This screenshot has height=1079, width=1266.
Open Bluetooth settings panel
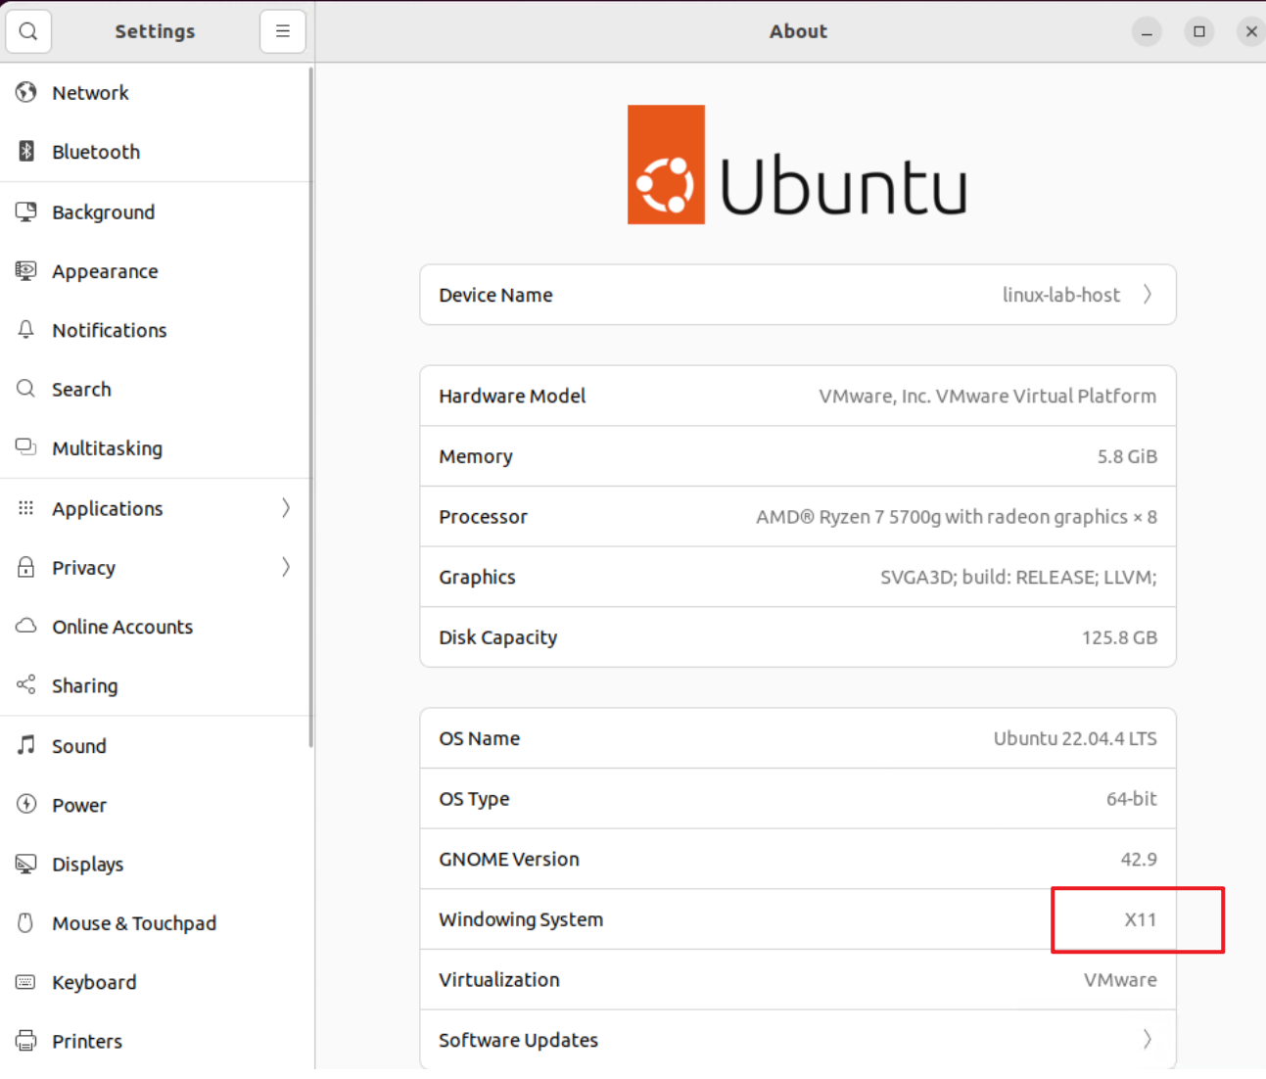[157, 151]
